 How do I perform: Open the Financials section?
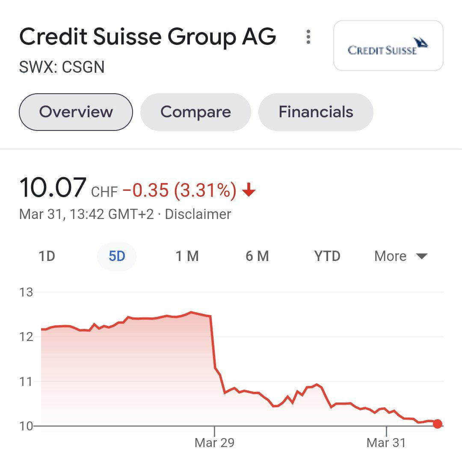(x=316, y=112)
